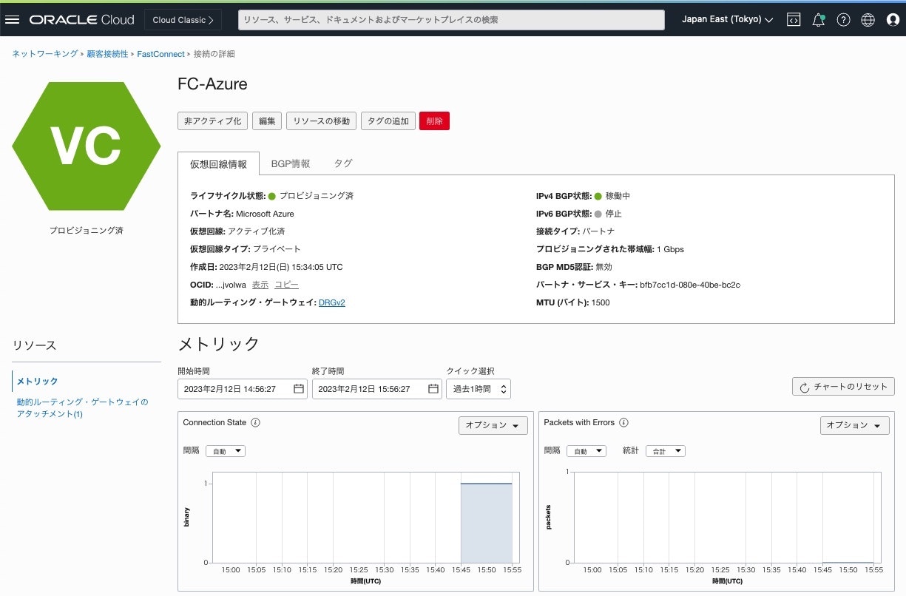Switch to the 仮想回線情報 tab
The image size is (906, 596).
pos(218,164)
